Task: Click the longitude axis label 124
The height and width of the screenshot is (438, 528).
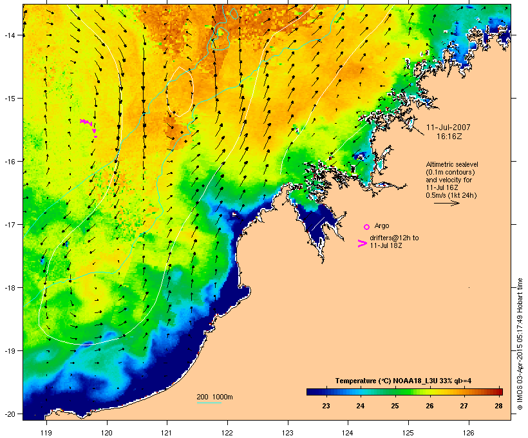Action: click(348, 433)
